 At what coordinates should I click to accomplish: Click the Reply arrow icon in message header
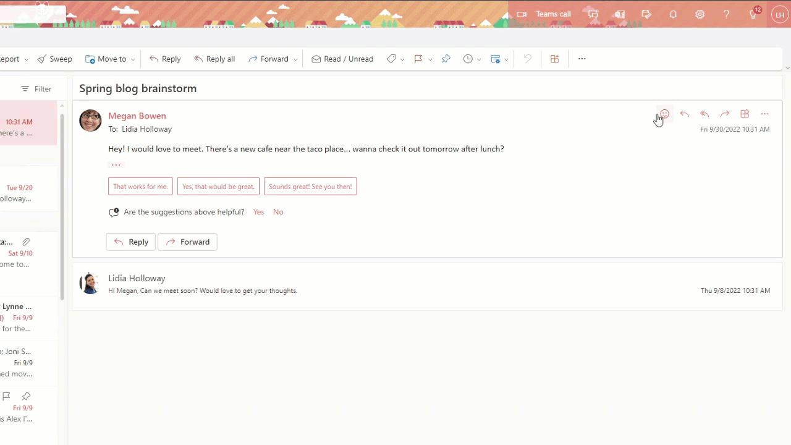pyautogui.click(x=685, y=114)
